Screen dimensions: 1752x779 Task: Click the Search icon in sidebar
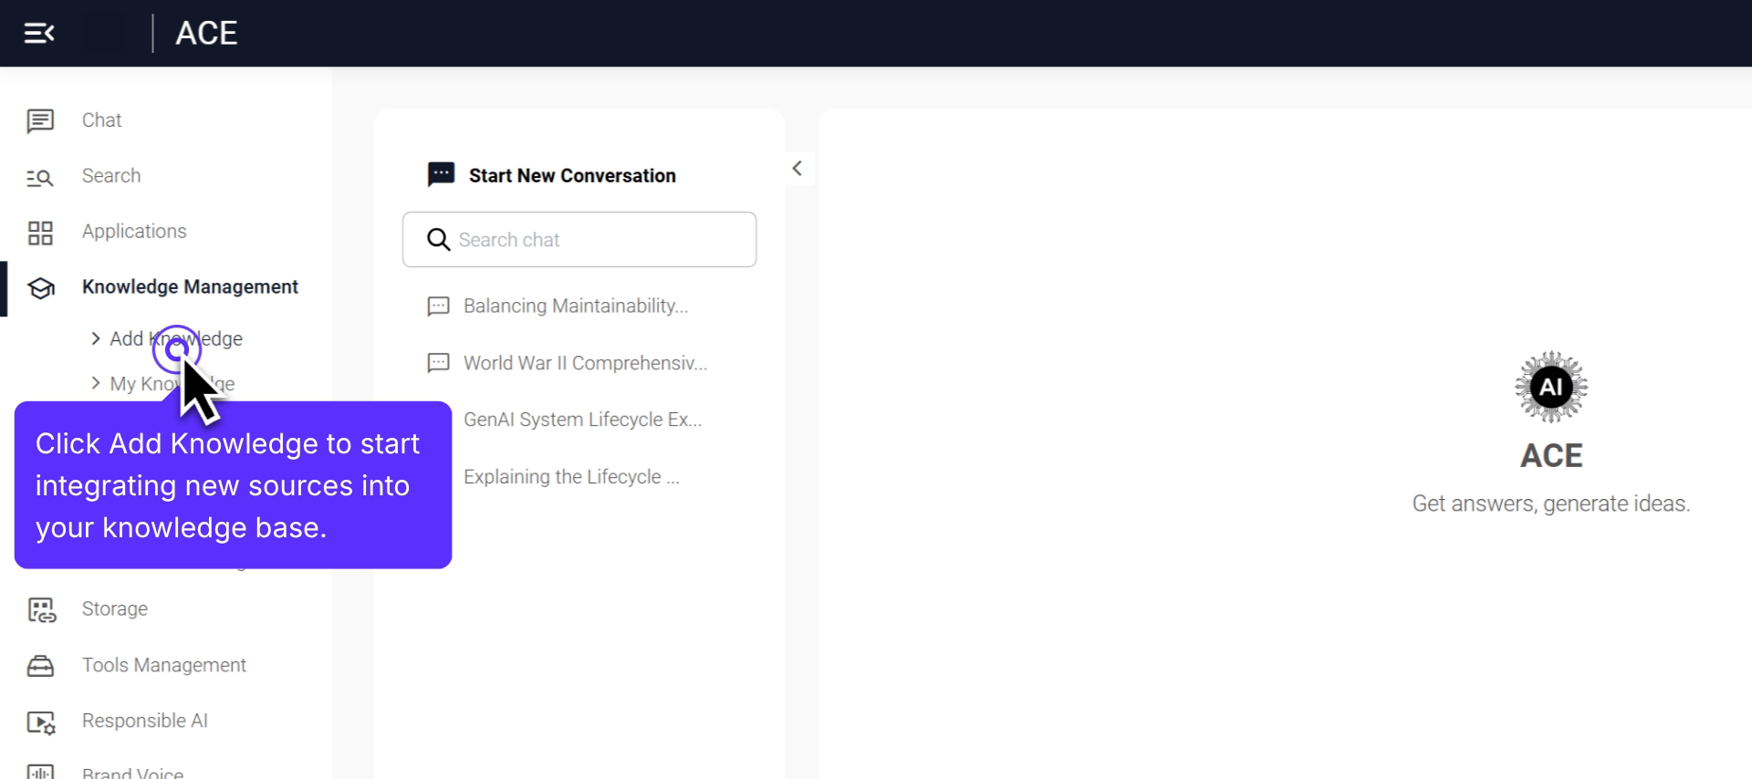pos(40,177)
